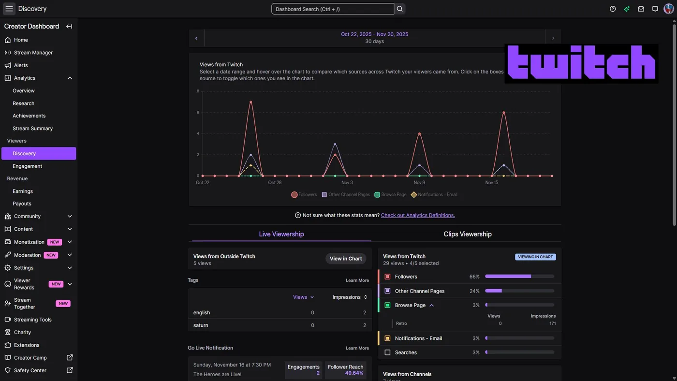Collapse the Browse Page details row
Image resolution: width=677 pixels, height=381 pixels.
(x=432, y=305)
